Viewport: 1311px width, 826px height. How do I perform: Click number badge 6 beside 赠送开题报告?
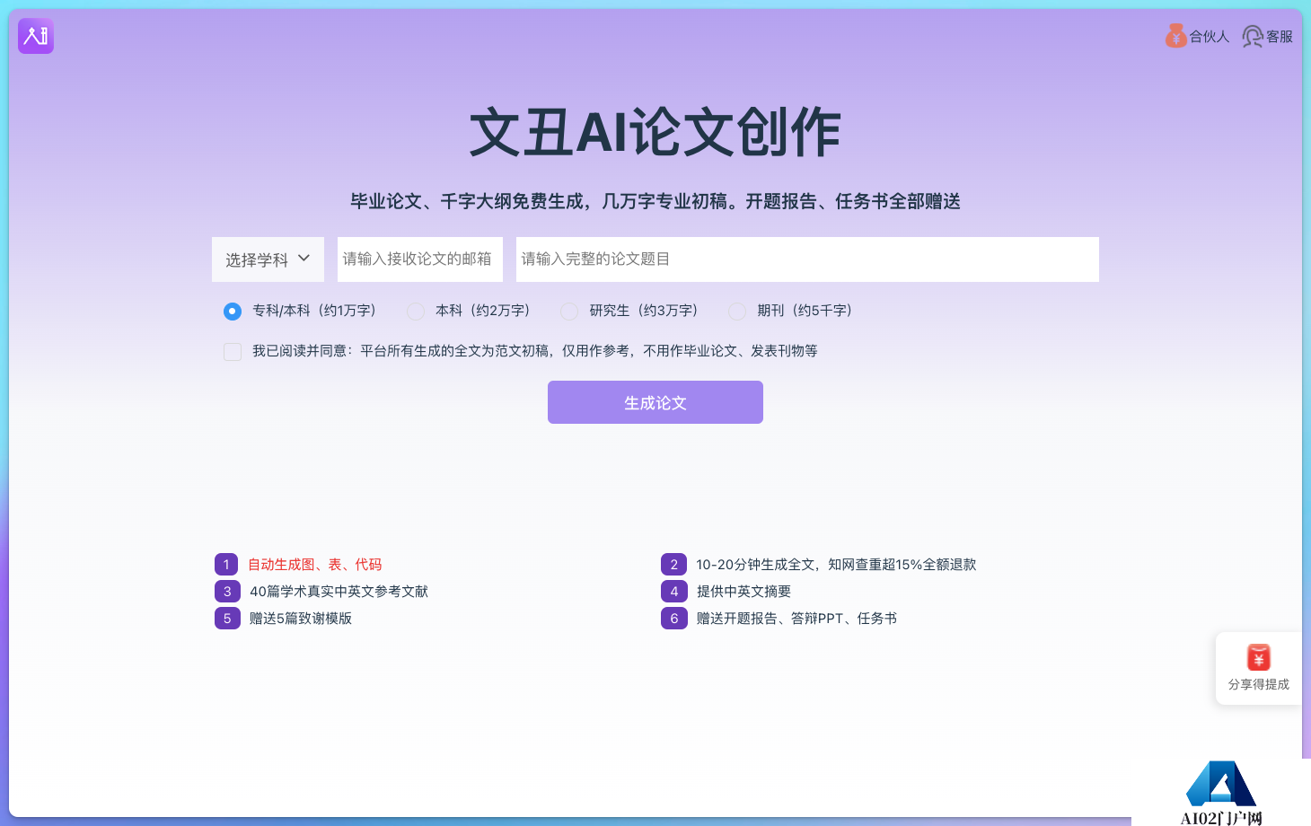pyautogui.click(x=674, y=619)
